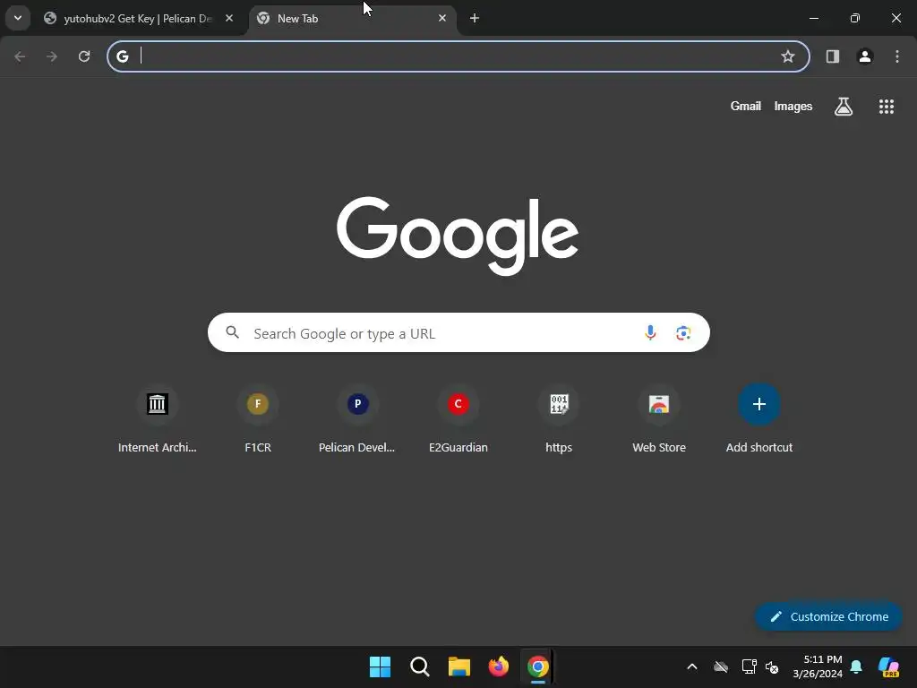917x688 pixels.
Task: Open OneDrive tray icon
Action: pyautogui.click(x=721, y=666)
